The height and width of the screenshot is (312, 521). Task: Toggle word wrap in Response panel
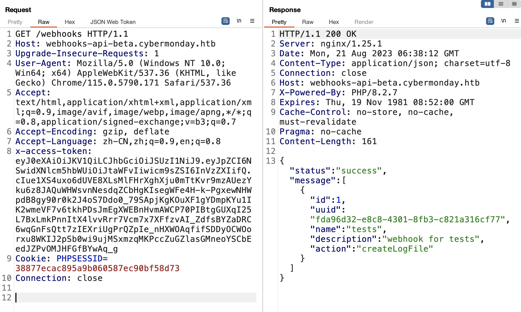pos(490,21)
